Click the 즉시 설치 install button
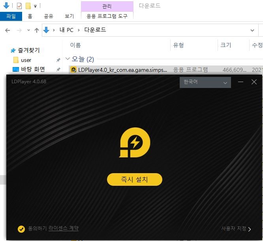This screenshot has height=241, width=263. point(135,179)
